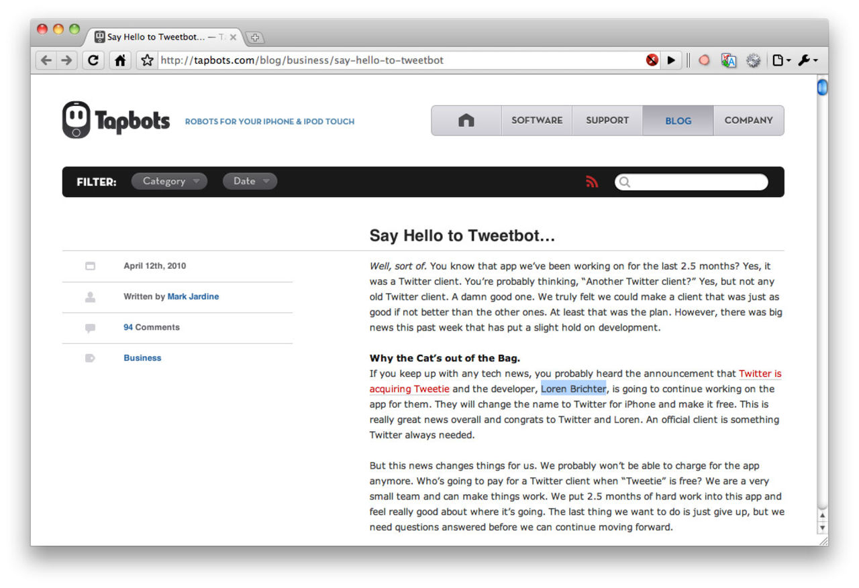This screenshot has width=859, height=588.
Task: Open the Company navigation tab
Action: pos(748,121)
